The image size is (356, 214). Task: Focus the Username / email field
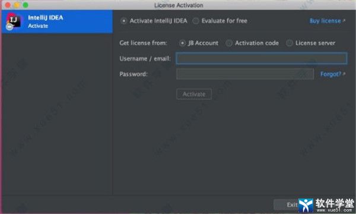coord(262,58)
